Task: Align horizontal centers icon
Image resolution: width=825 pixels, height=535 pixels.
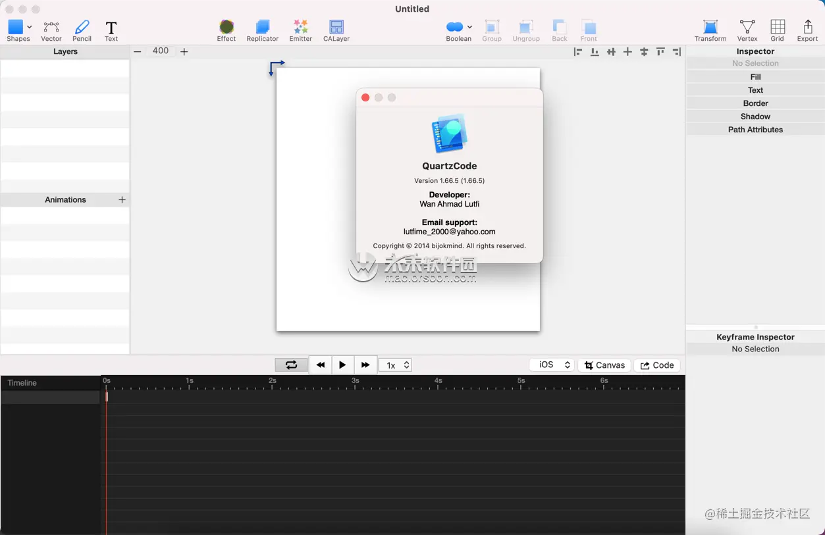Action: pos(611,51)
